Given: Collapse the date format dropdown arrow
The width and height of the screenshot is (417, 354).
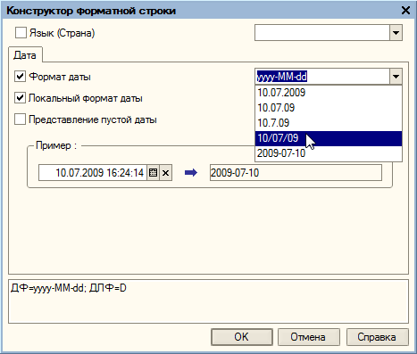Looking at the screenshot, I should pyautogui.click(x=396, y=77).
